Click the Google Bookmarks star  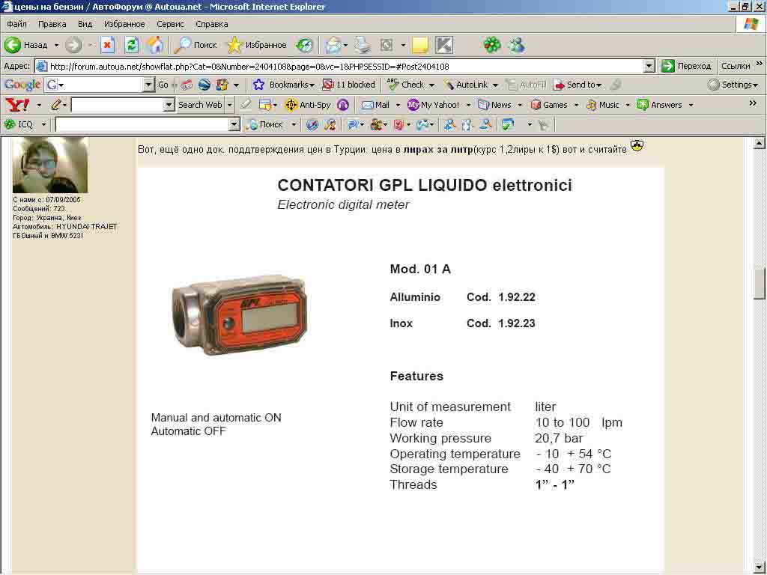259,85
